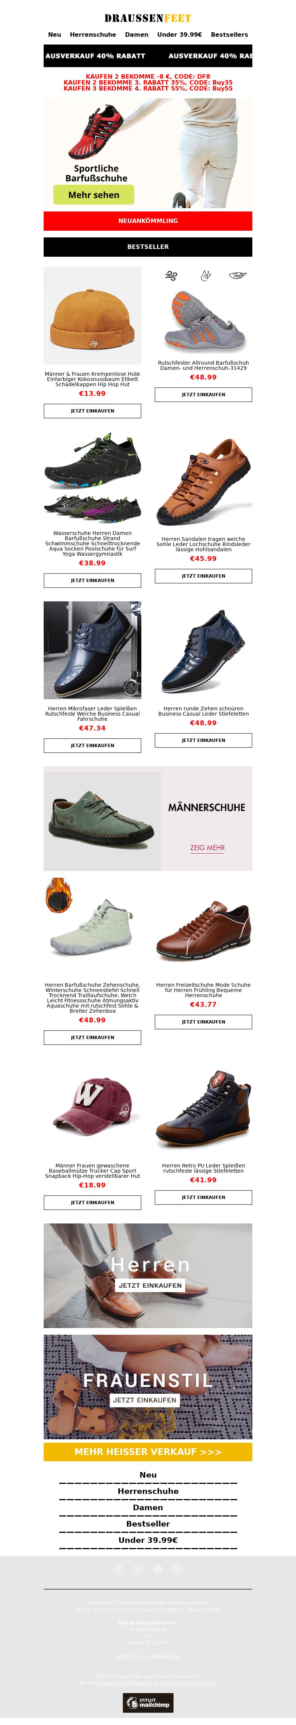Click the website link icon in footer
Image resolution: width=296 pixels, height=1725 pixels.
(x=177, y=1570)
